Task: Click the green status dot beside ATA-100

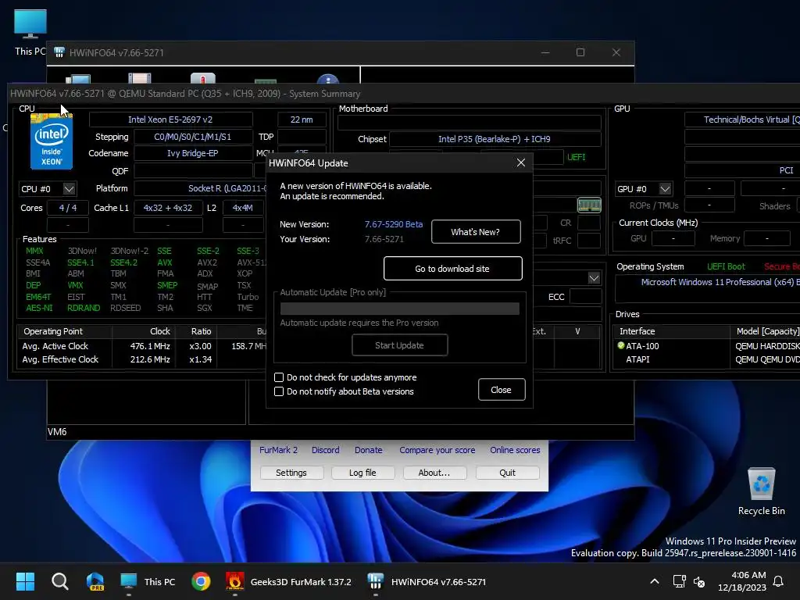Action: tap(620, 345)
